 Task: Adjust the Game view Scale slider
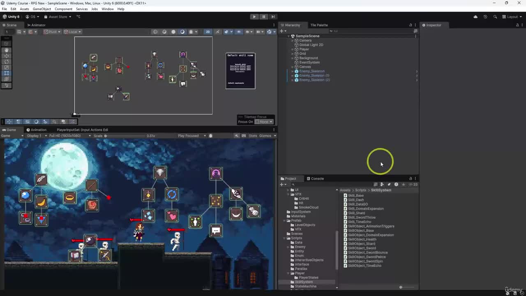pos(125,136)
